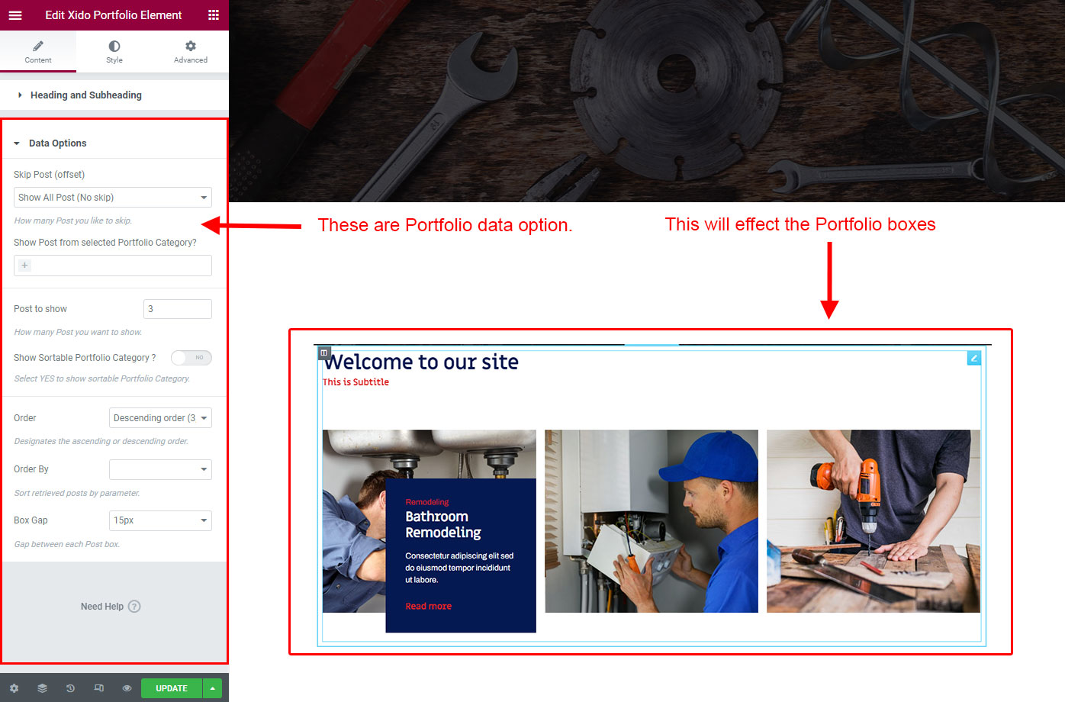This screenshot has height=702, width=1065.
Task: Toggle Show Sortable Portfolio Category switch
Action: coord(191,358)
